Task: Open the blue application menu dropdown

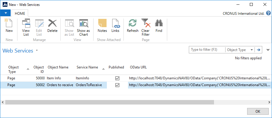Action: point(6,13)
